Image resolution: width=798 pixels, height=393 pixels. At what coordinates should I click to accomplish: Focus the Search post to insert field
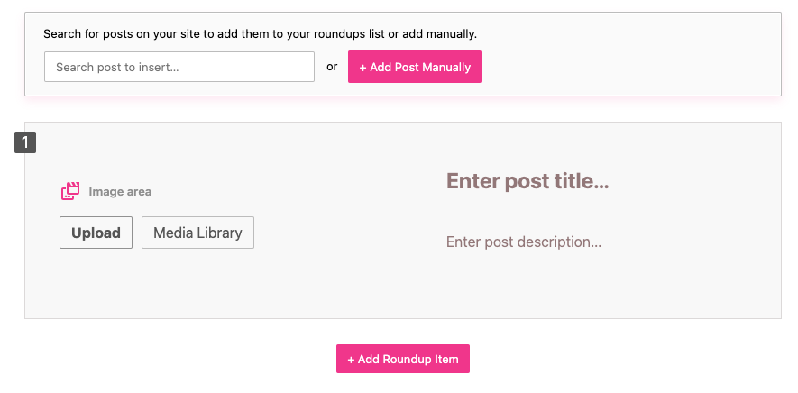pyautogui.click(x=179, y=67)
